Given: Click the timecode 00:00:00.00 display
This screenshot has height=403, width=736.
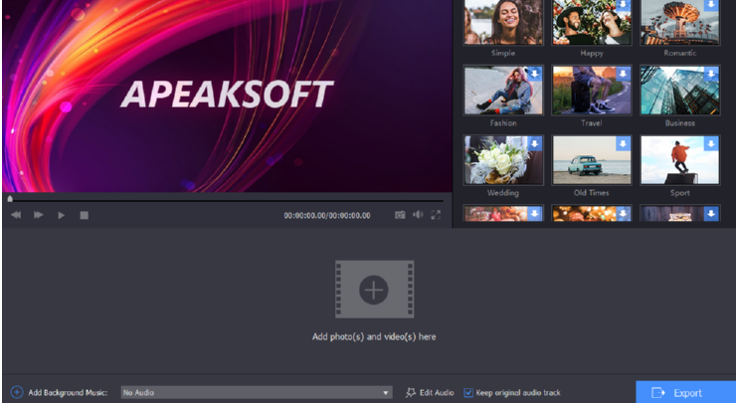Looking at the screenshot, I should pos(327,215).
